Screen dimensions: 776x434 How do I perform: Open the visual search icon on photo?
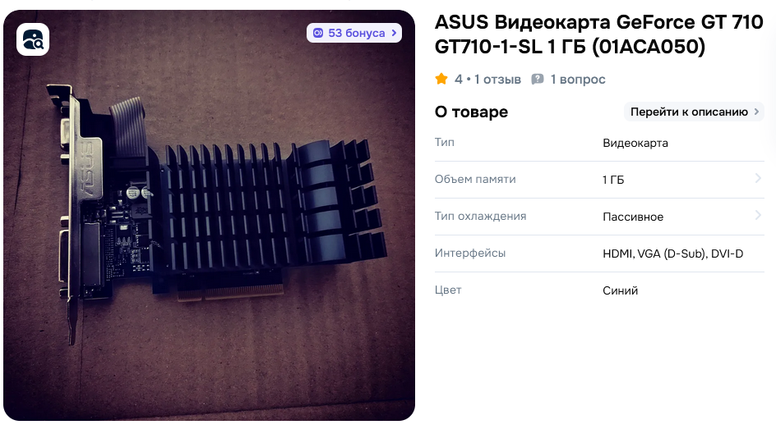pos(33,39)
